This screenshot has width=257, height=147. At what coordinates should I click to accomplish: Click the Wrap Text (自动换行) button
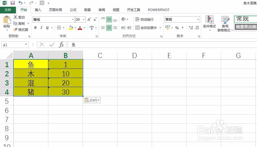pyautogui.click(x=145, y=19)
